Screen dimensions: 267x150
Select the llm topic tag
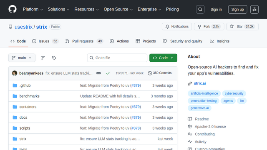click(242, 101)
